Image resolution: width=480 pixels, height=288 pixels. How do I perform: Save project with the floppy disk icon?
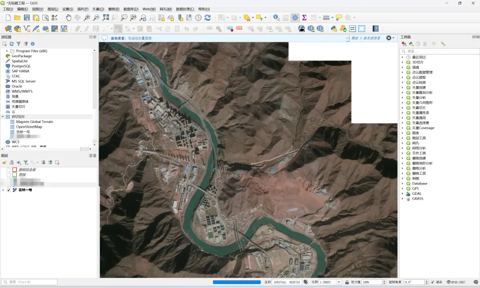click(27, 18)
